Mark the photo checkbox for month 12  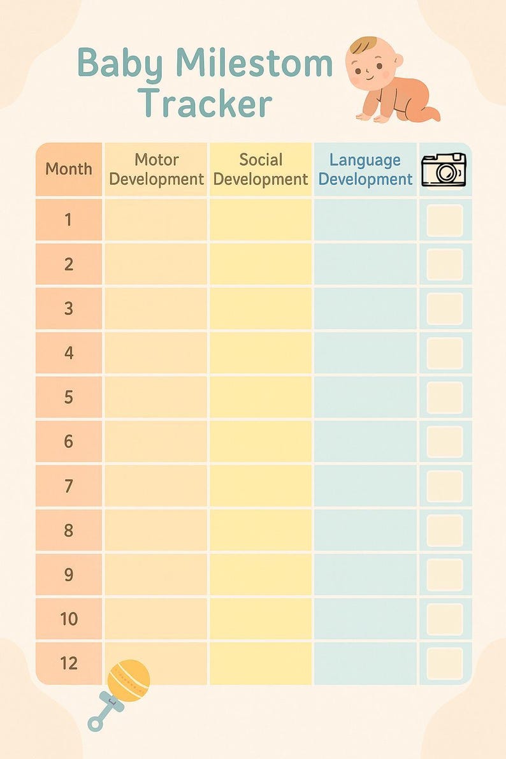click(445, 663)
